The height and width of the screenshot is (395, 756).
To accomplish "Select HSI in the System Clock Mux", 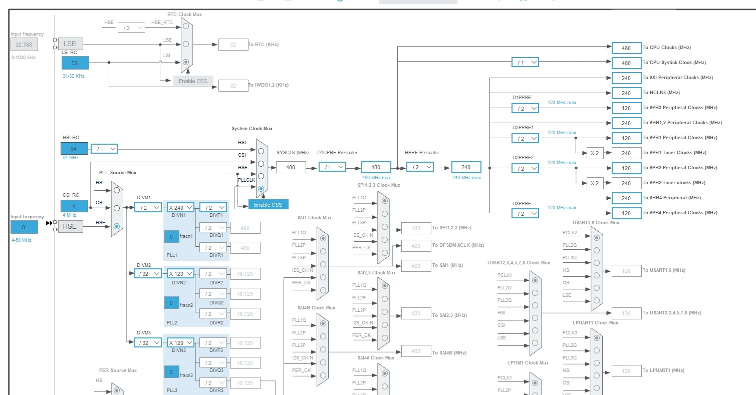I will tap(261, 151).
